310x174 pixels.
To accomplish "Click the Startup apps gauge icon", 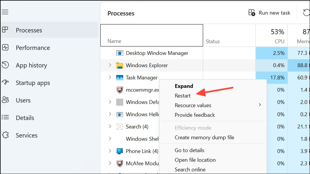I will pos(5,82).
